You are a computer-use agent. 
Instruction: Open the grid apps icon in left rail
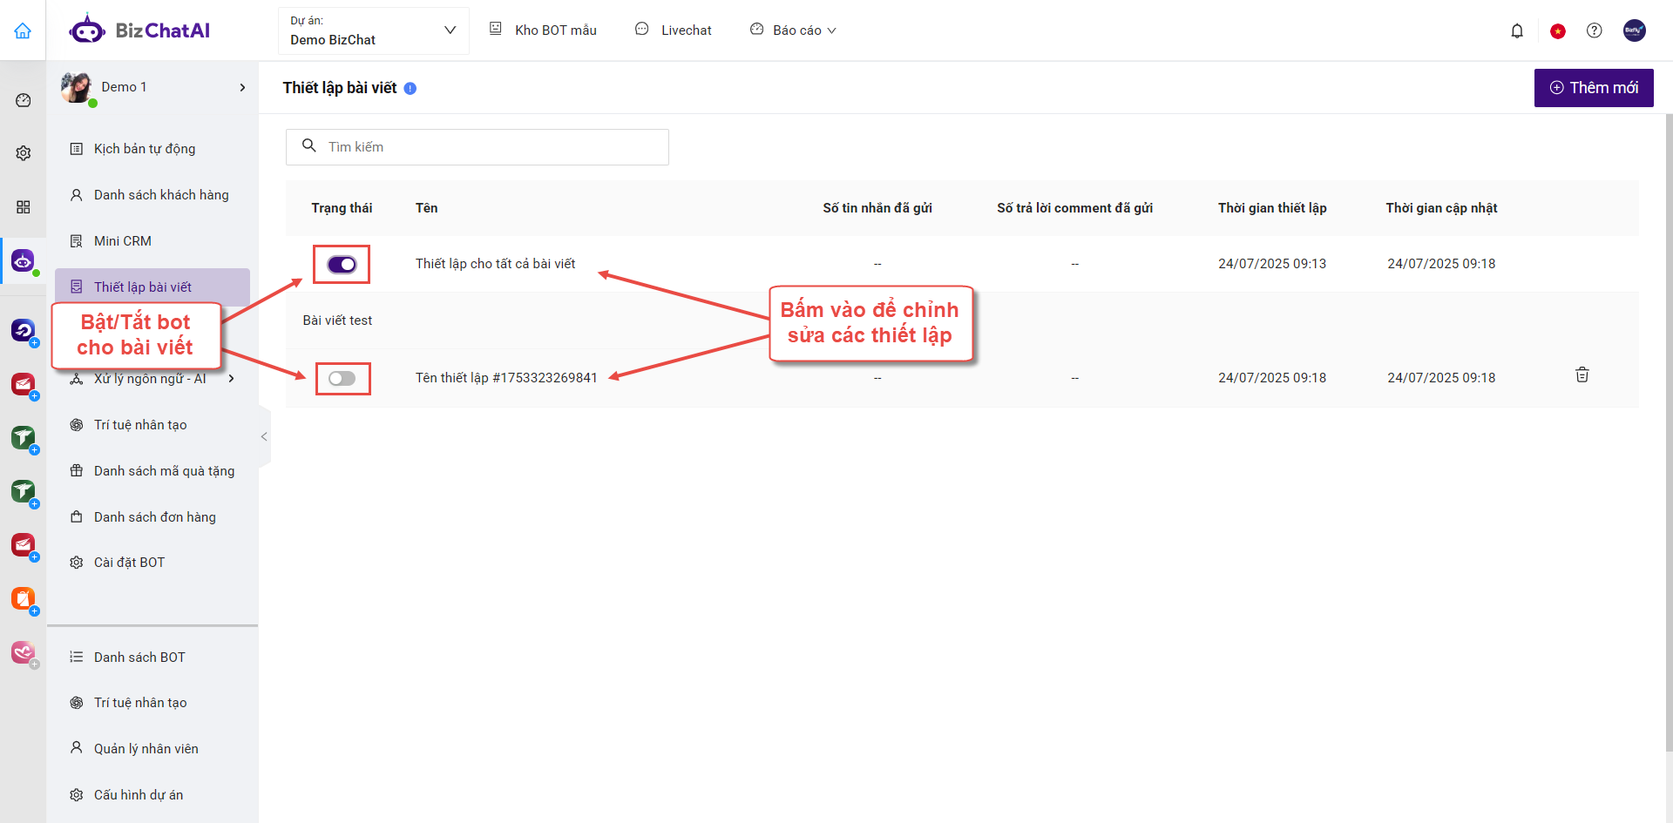24,206
